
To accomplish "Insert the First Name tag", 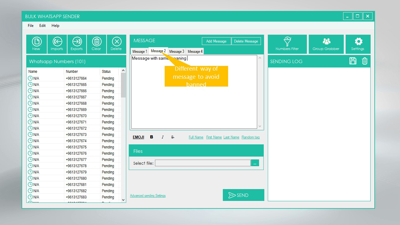I will click(214, 137).
